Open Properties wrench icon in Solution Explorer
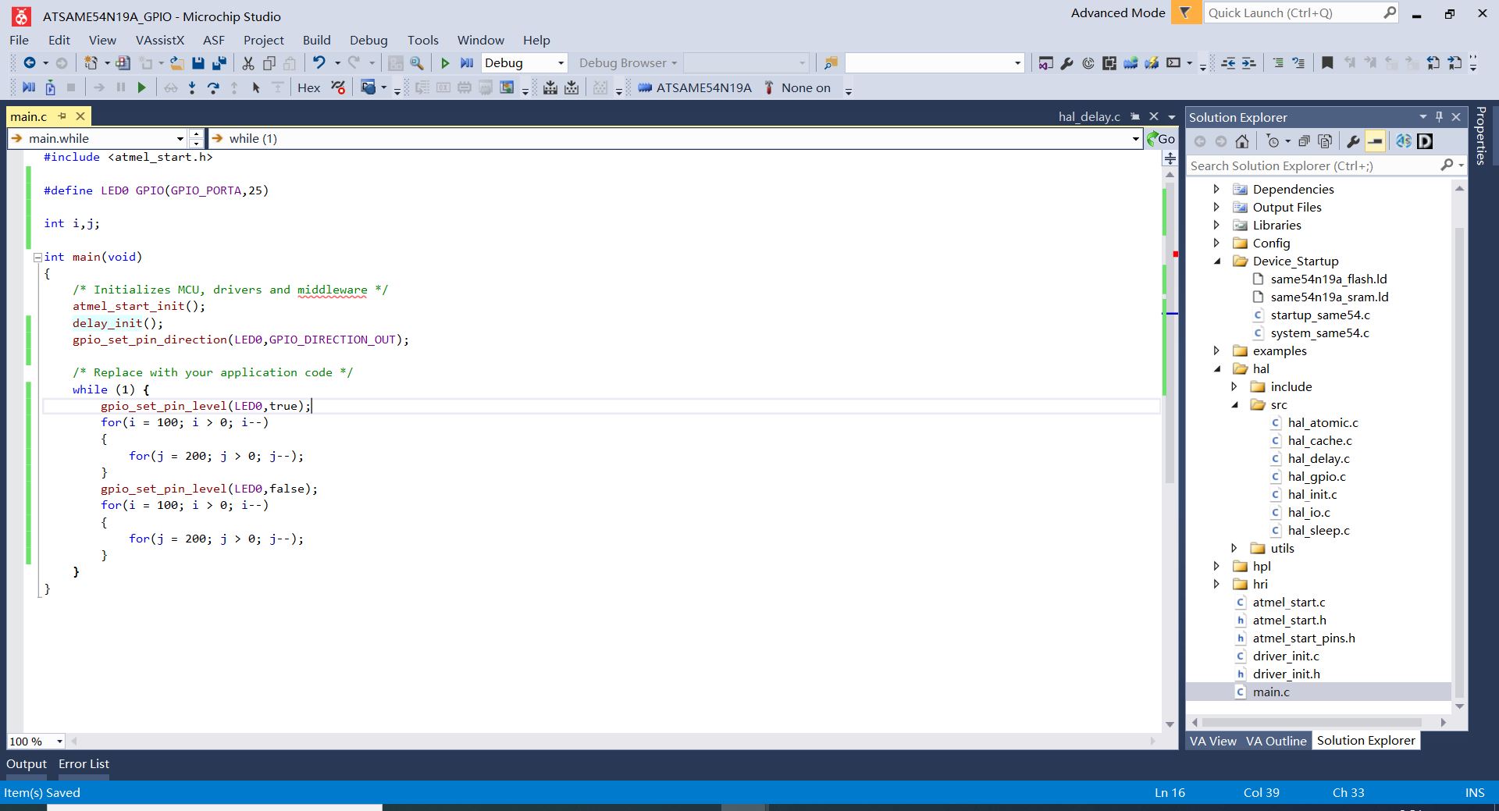 pyautogui.click(x=1353, y=141)
